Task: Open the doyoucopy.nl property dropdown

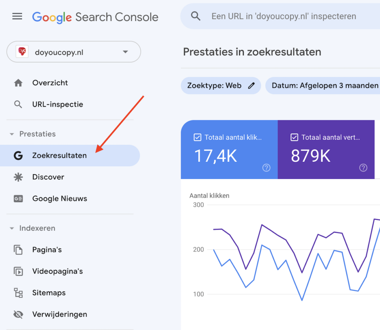Action: pyautogui.click(x=125, y=52)
